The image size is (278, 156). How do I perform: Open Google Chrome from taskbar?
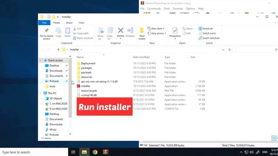95,152
